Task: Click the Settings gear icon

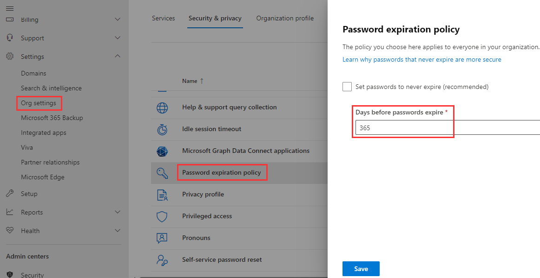Action: (x=10, y=56)
